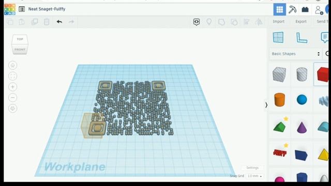Pick the orange Cylinder shape
This screenshot has width=331, height=186.
pos(279,100)
